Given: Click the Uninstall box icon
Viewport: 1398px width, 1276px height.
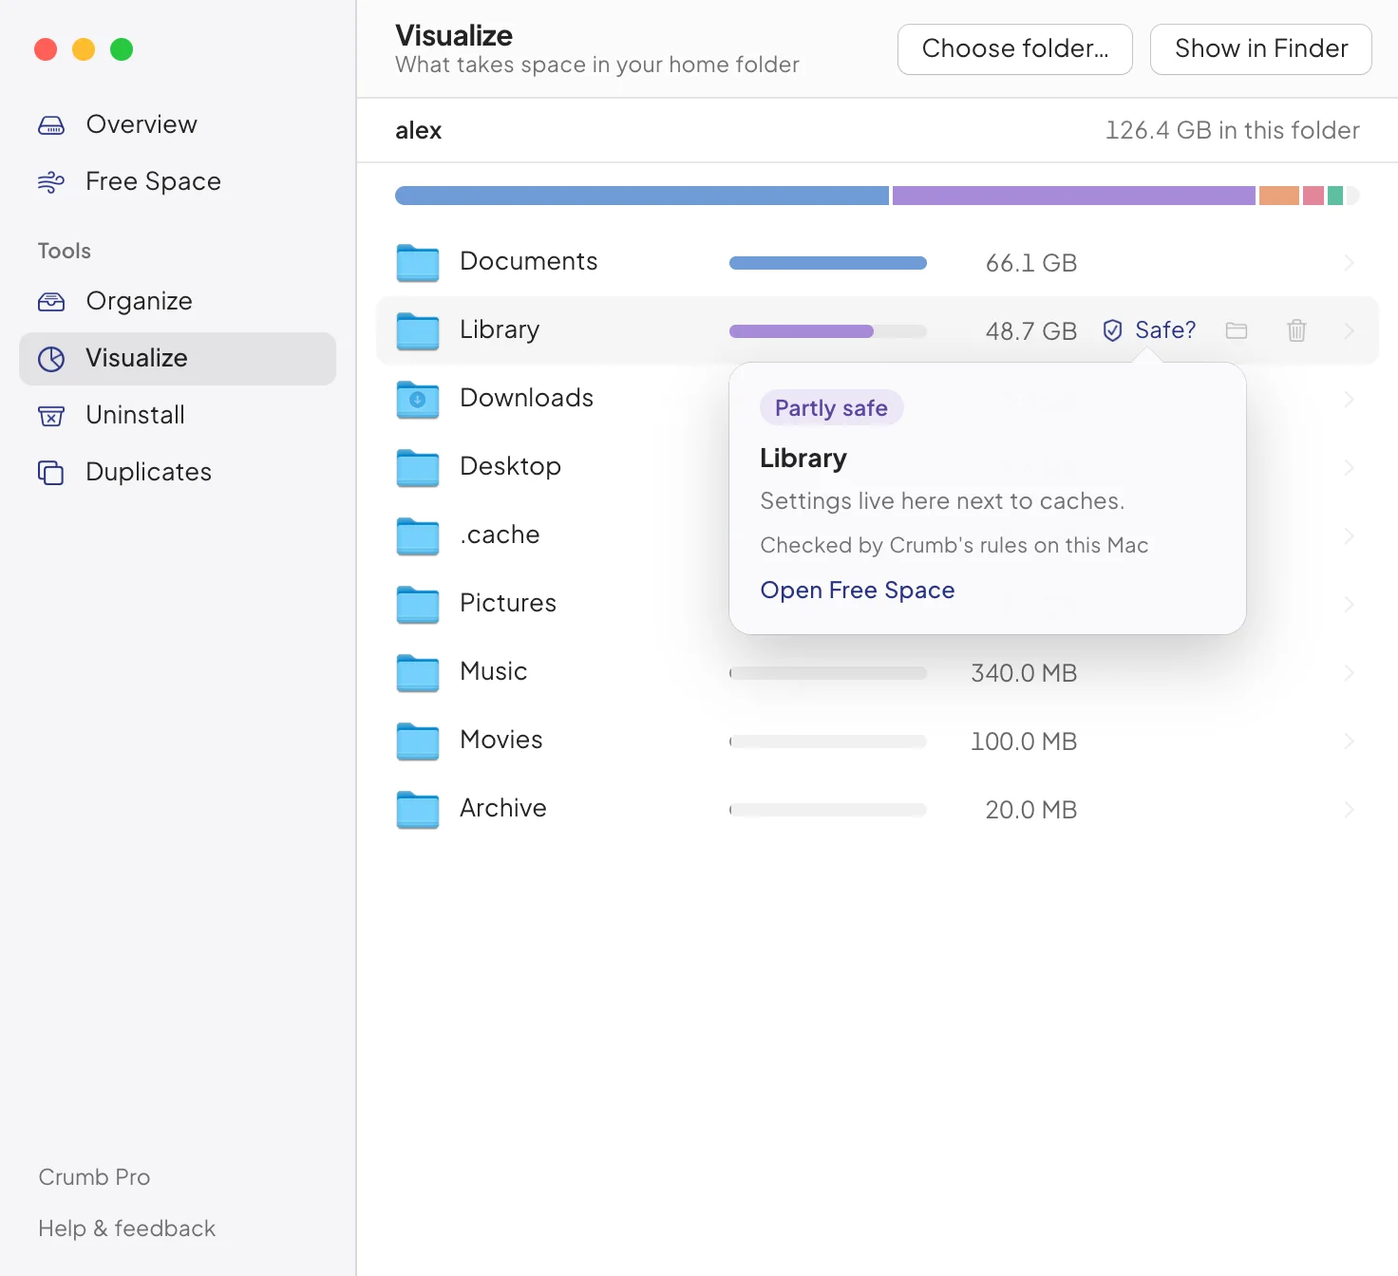Looking at the screenshot, I should (x=51, y=416).
